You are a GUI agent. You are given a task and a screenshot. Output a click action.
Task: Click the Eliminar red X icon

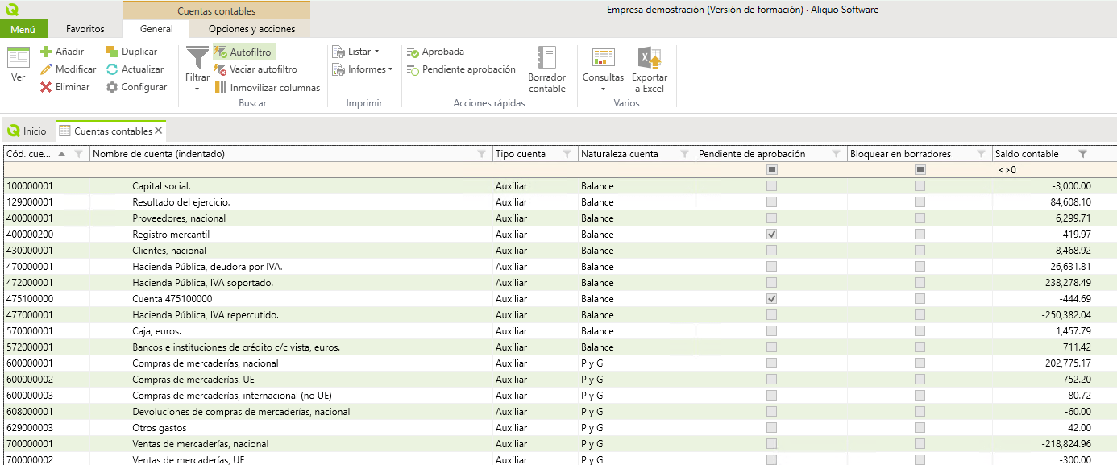pyautogui.click(x=46, y=87)
